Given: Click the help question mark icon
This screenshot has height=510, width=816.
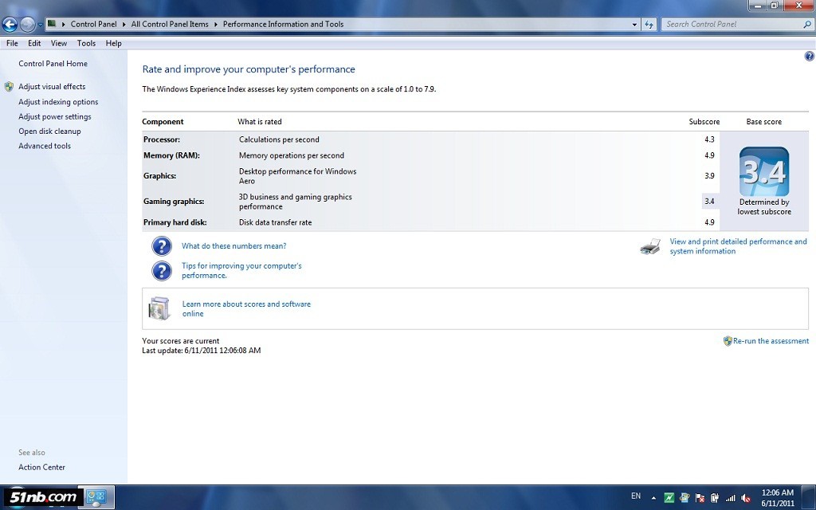Looking at the screenshot, I should coord(809,57).
